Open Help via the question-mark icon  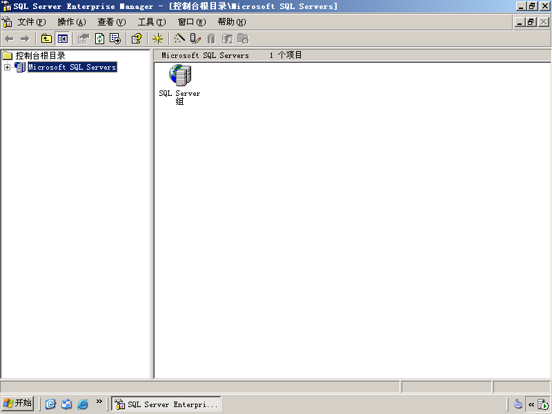[137, 39]
